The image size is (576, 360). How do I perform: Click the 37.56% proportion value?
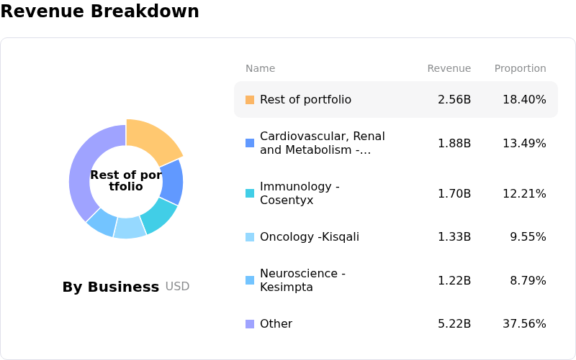524,324
